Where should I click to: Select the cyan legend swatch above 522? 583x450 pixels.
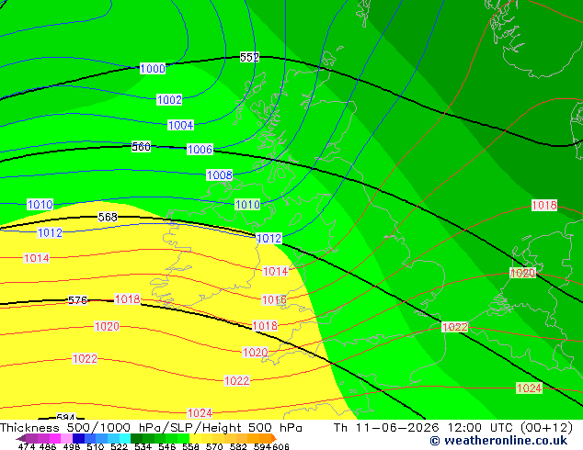click(125, 438)
